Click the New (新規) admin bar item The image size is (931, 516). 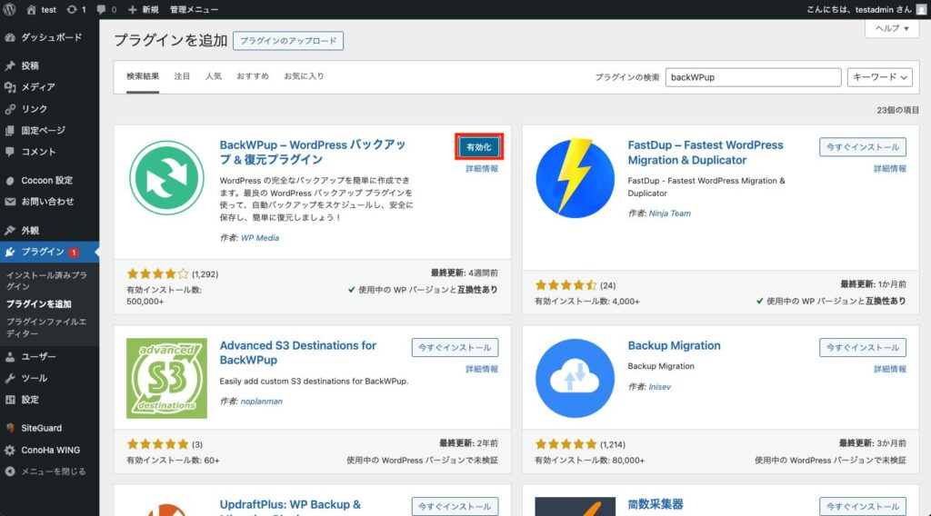pyautogui.click(x=143, y=9)
